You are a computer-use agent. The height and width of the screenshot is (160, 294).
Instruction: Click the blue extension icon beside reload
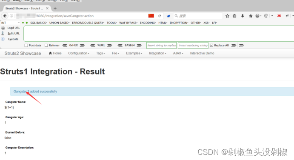click(x=168, y=16)
